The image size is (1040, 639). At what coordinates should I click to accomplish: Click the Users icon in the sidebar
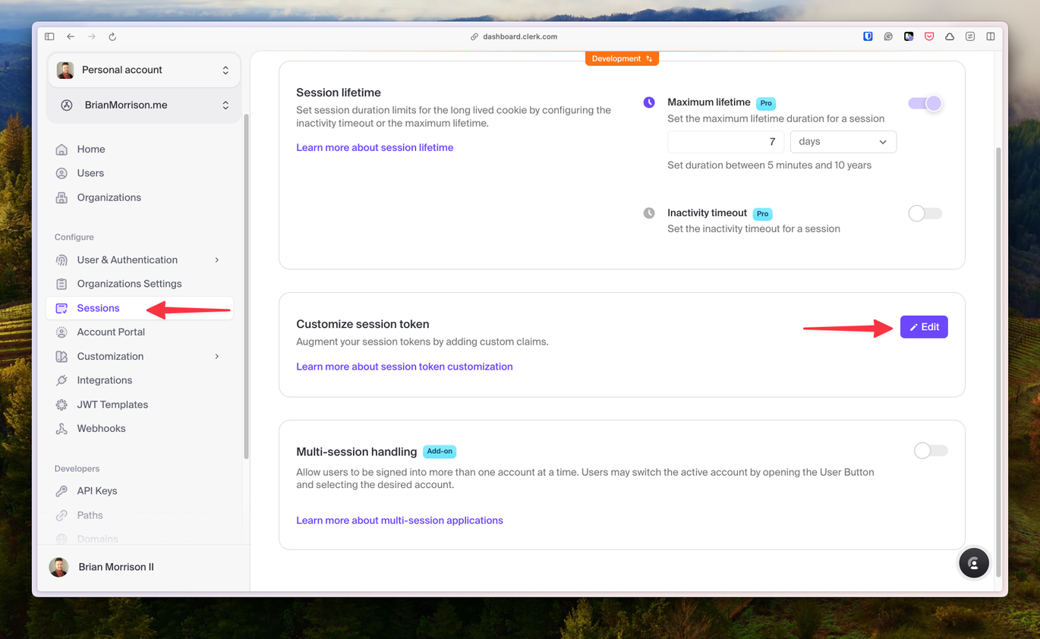point(61,173)
